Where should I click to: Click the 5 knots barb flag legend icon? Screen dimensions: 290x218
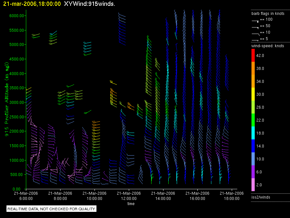tap(255, 40)
